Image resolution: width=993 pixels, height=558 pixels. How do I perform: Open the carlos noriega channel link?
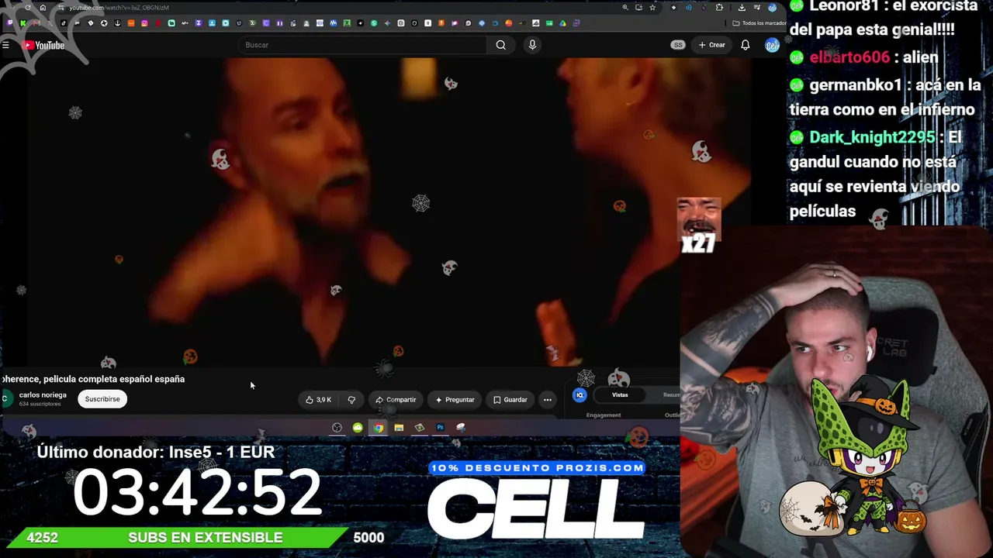coord(43,395)
